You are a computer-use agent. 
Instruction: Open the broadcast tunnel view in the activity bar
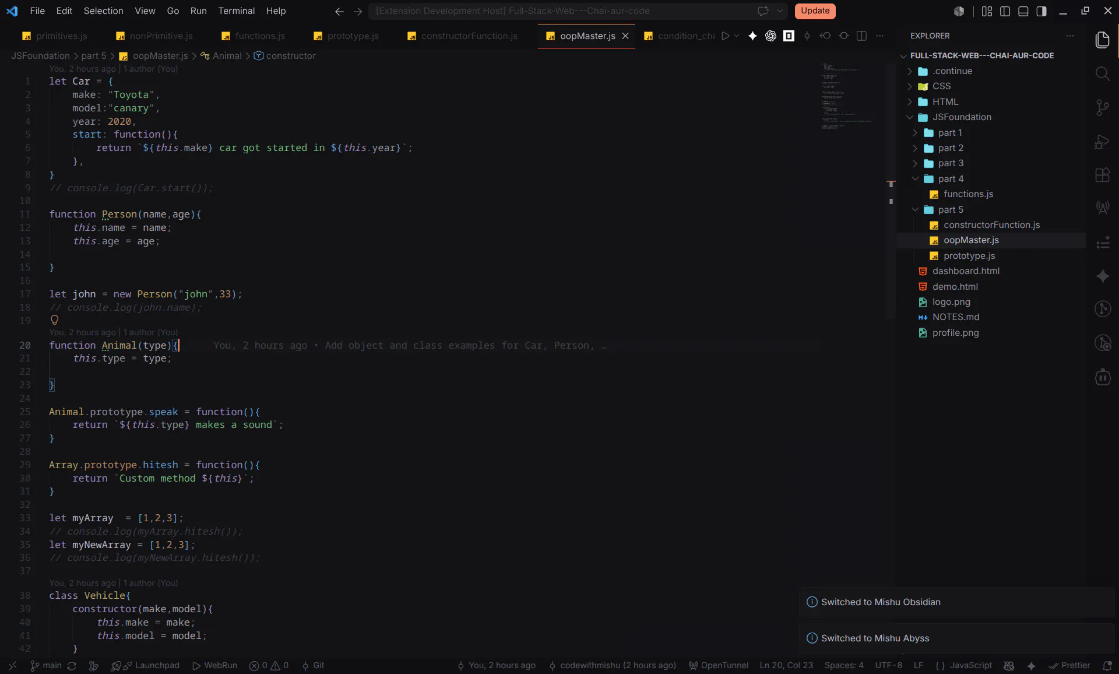tap(1102, 208)
